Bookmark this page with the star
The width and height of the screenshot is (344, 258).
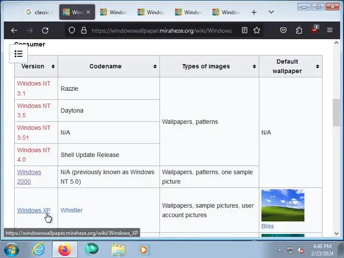click(x=257, y=30)
